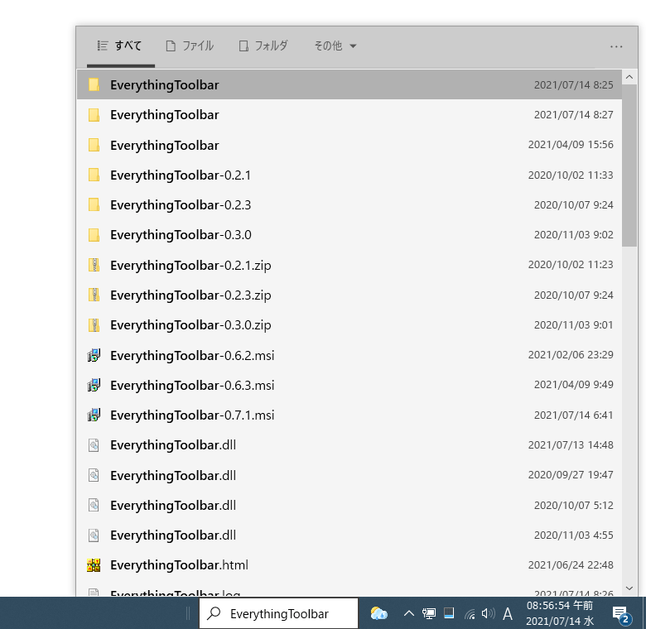Click the EverythingToolbar.html file icon
Screen dimensions: 646x629
94,565
